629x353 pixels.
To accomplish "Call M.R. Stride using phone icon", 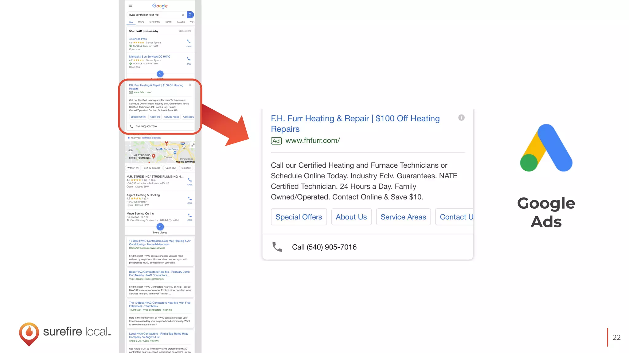I will coord(190,180).
